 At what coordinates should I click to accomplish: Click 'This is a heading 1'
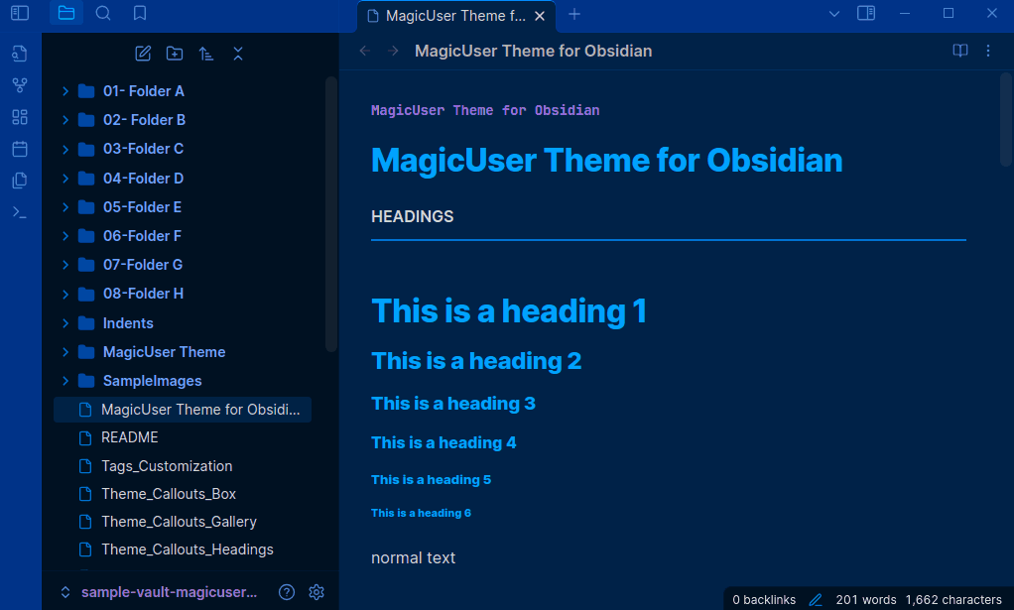(x=509, y=310)
